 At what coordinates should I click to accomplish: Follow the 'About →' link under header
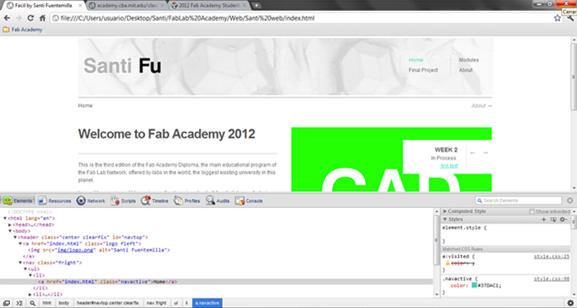(x=481, y=105)
